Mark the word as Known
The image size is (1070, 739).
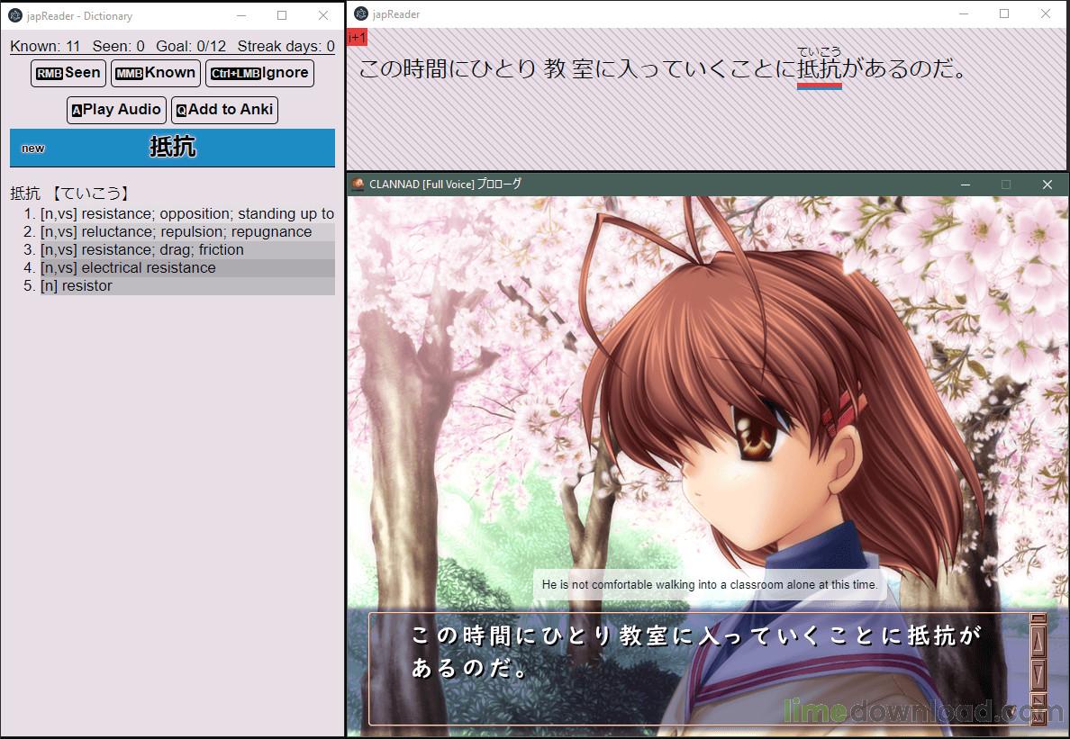156,73
